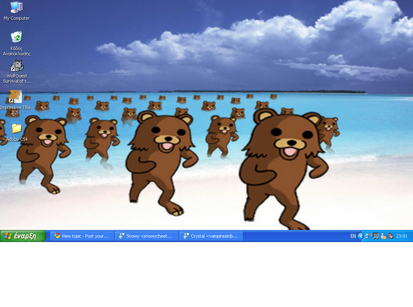Switch to the Chrome "View topic" taskbar window
The width and height of the screenshot is (413, 307).
tap(82, 236)
